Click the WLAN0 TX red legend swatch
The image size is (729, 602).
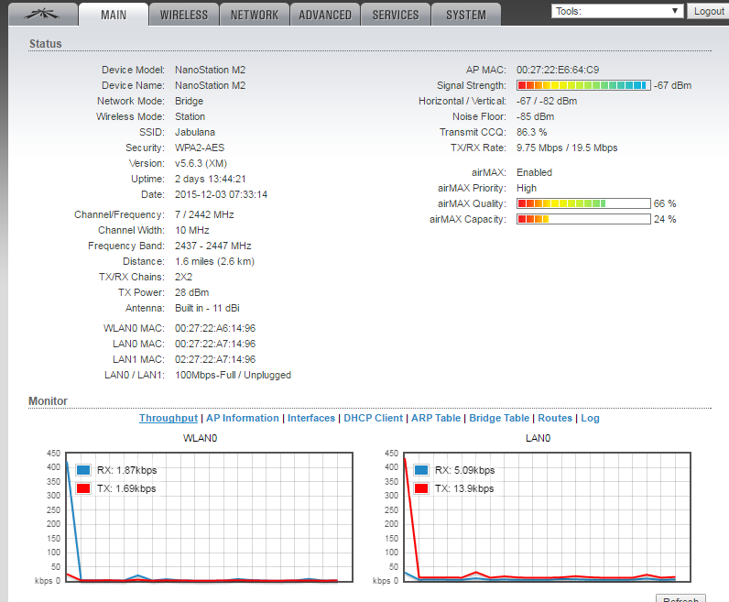click(x=83, y=488)
